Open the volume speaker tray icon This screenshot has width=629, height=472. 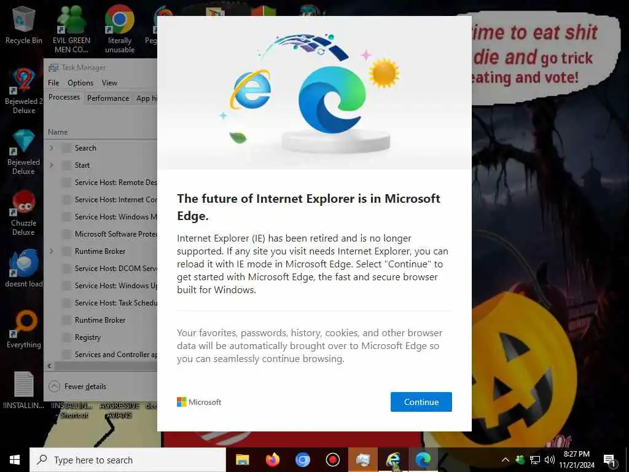click(549, 460)
